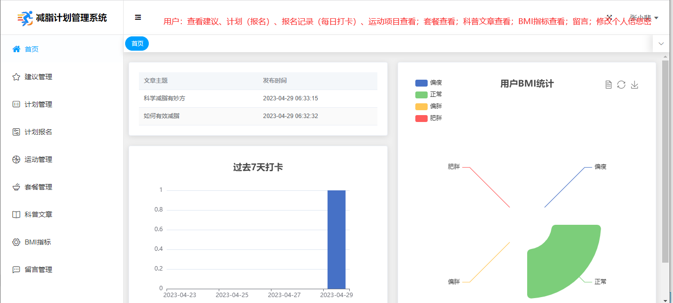
Task: Click the 偏胖 yellow legend swatch
Action: pyautogui.click(x=422, y=106)
